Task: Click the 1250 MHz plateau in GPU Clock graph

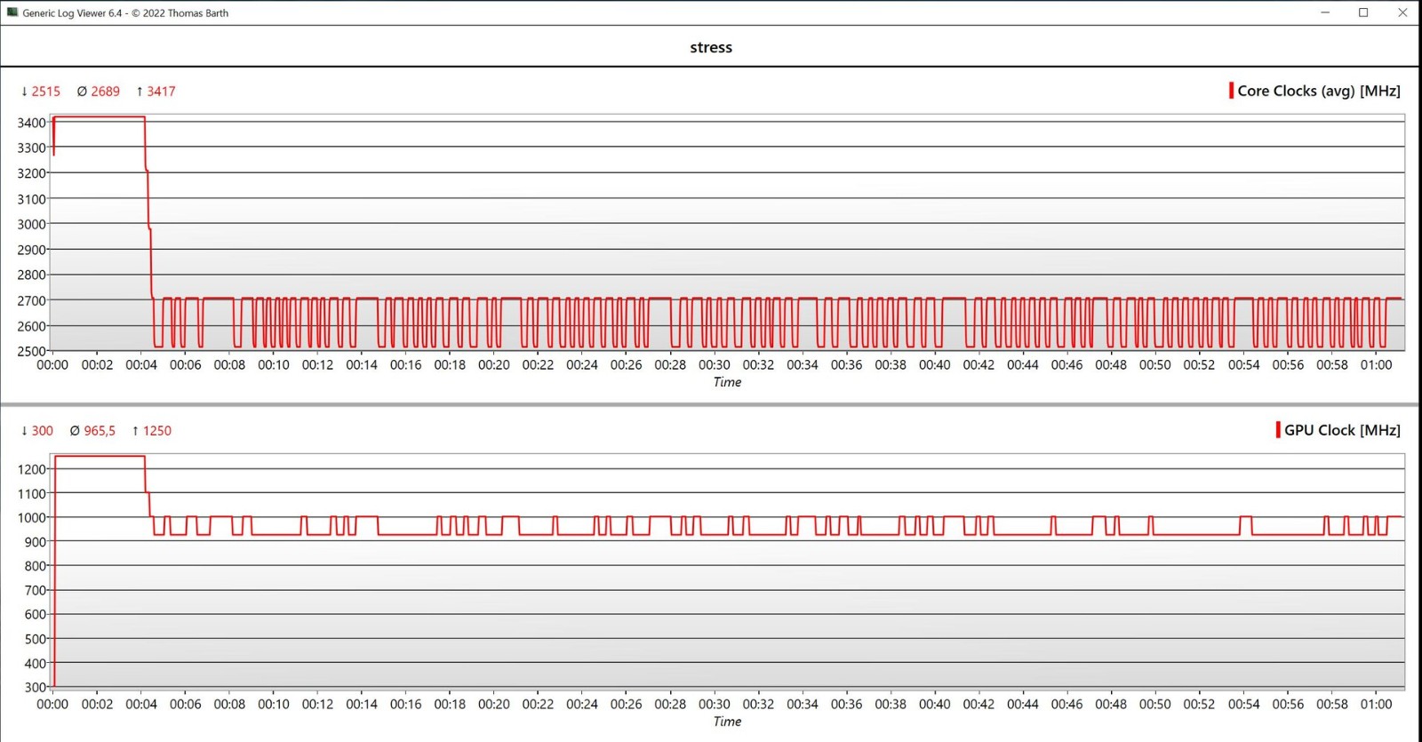Action: (100, 457)
